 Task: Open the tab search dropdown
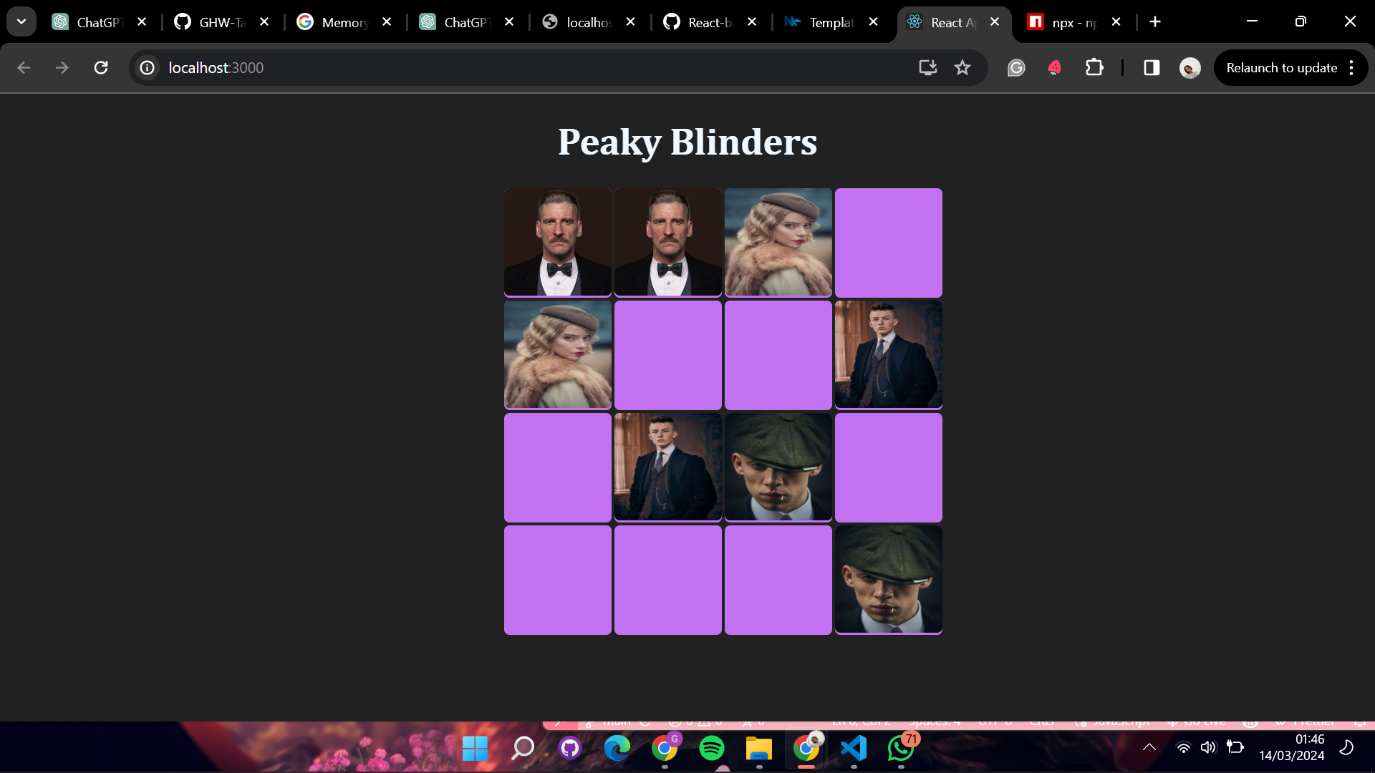coord(21,21)
